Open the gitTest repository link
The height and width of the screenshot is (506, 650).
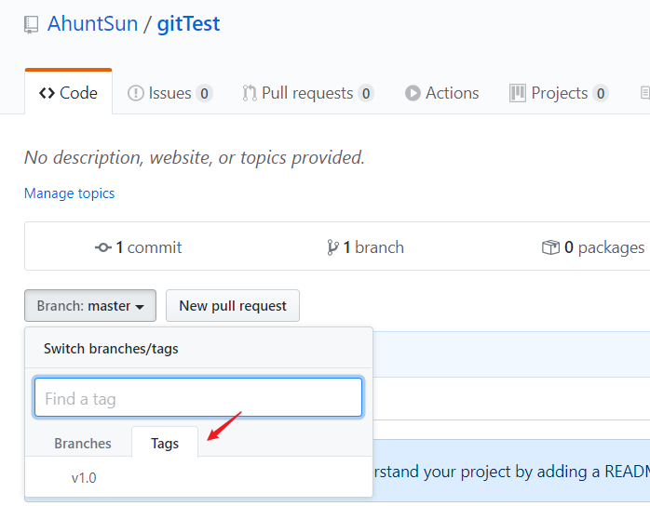tap(188, 23)
